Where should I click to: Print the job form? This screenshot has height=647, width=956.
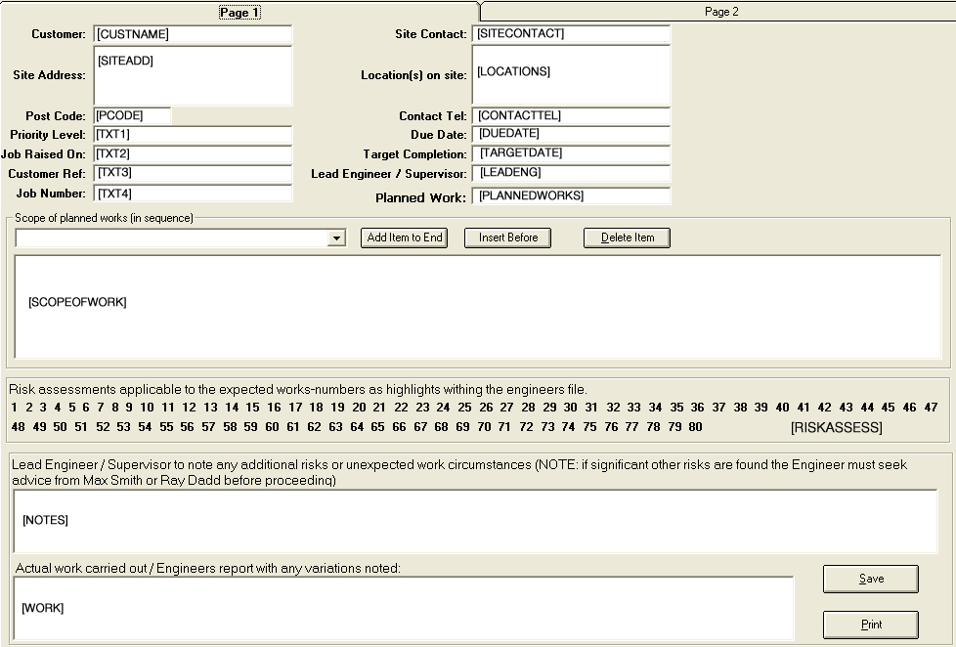[x=871, y=625]
